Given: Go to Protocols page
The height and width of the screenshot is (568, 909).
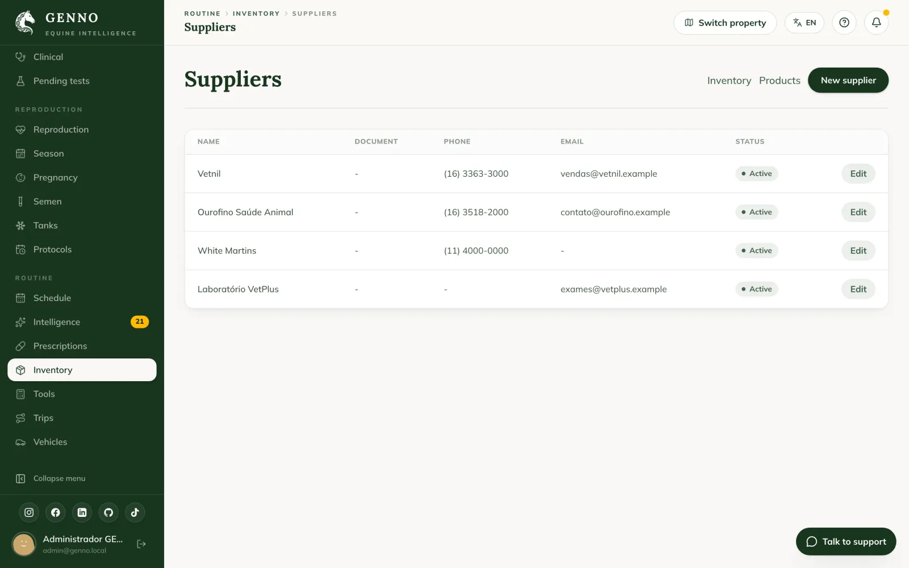Looking at the screenshot, I should pos(82,249).
